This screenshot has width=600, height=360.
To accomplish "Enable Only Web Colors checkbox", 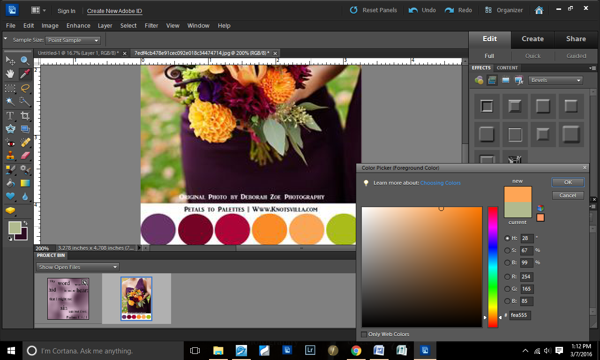I will click(x=364, y=334).
